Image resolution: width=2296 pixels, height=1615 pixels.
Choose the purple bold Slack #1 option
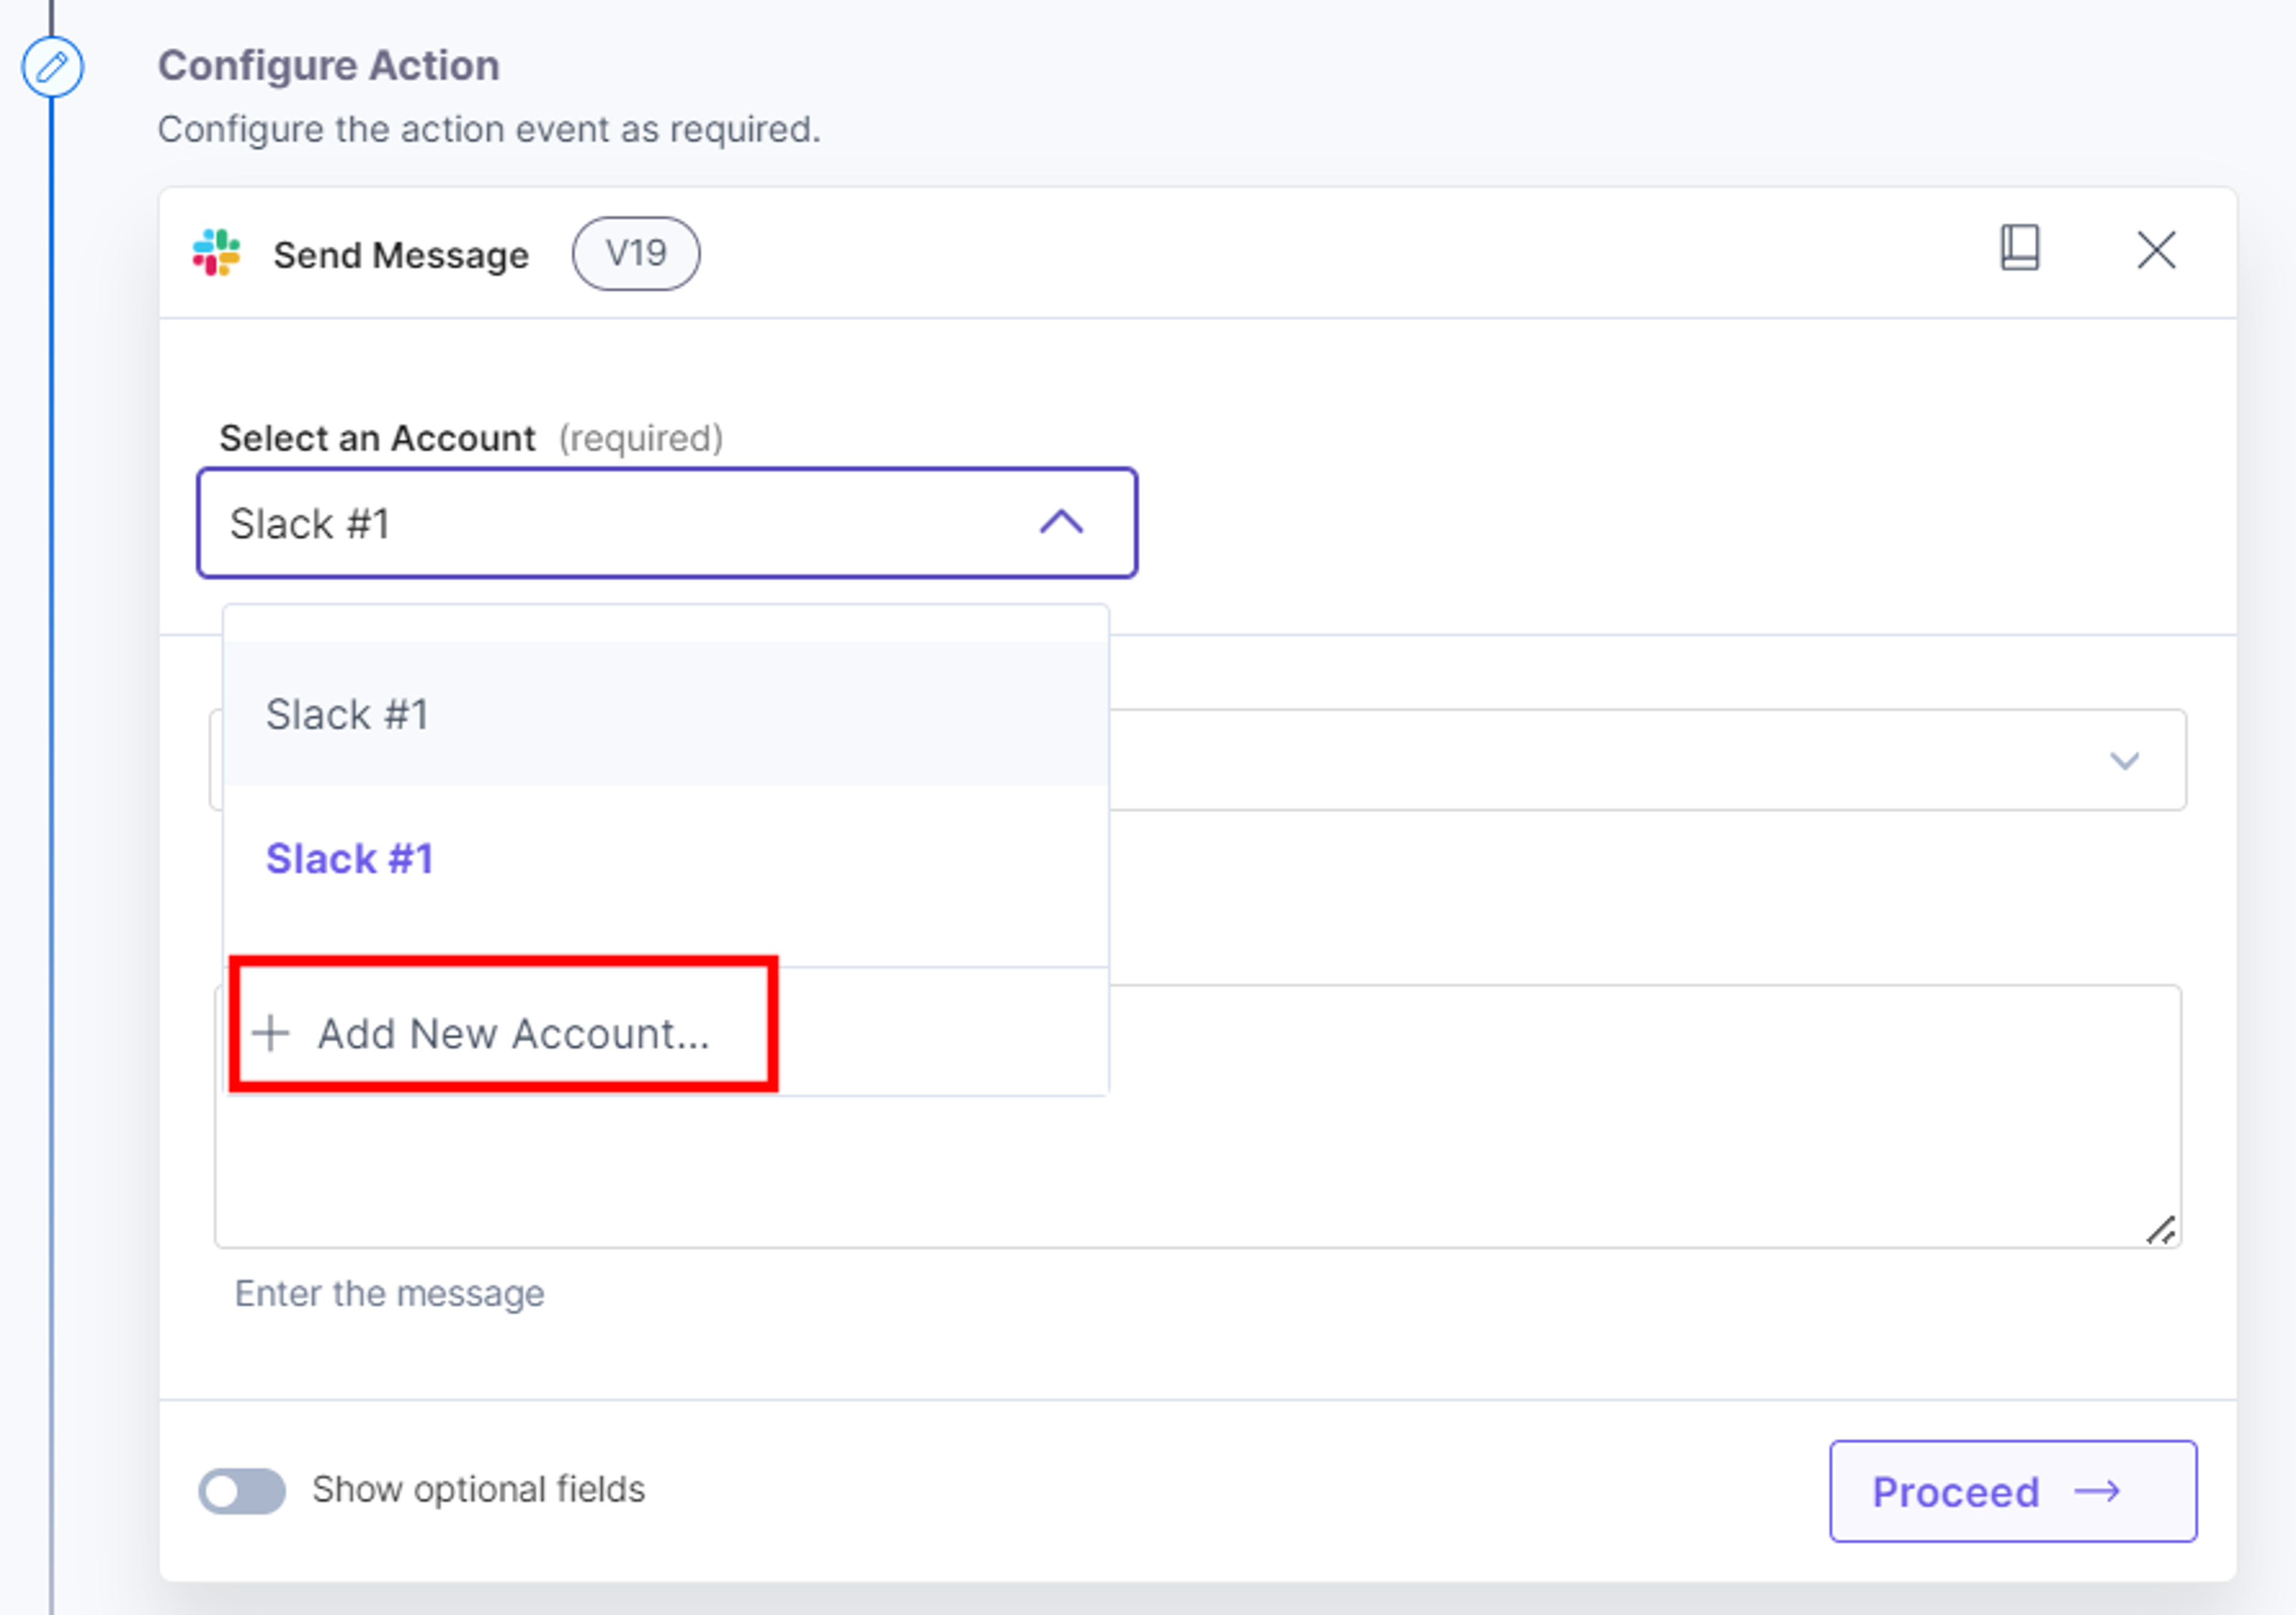click(666, 858)
